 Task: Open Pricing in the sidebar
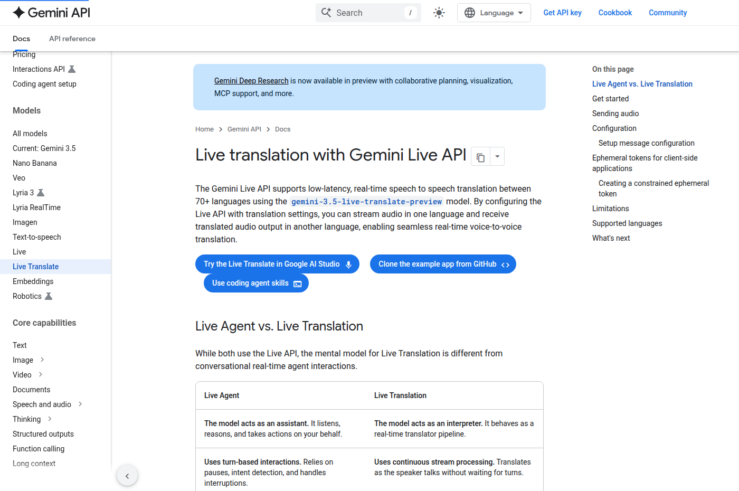[x=24, y=54]
